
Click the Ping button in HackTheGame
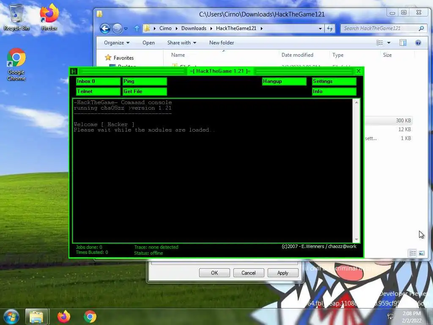[145, 81]
